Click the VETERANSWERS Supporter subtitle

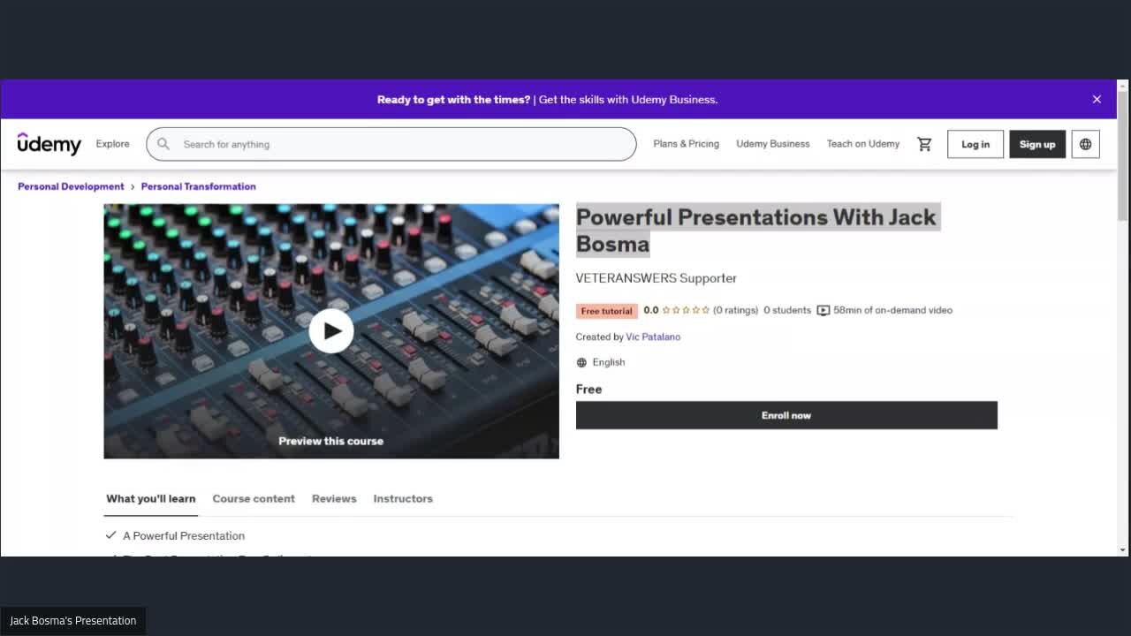657,278
